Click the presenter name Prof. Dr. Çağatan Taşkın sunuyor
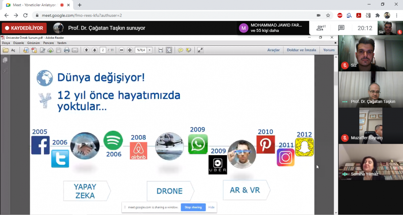The width and height of the screenshot is (403, 215). pos(106,28)
